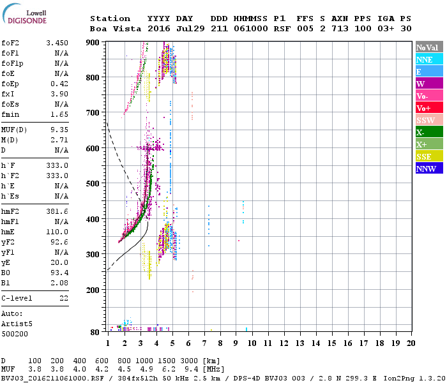Click the hmE value 110.0

[57, 232]
